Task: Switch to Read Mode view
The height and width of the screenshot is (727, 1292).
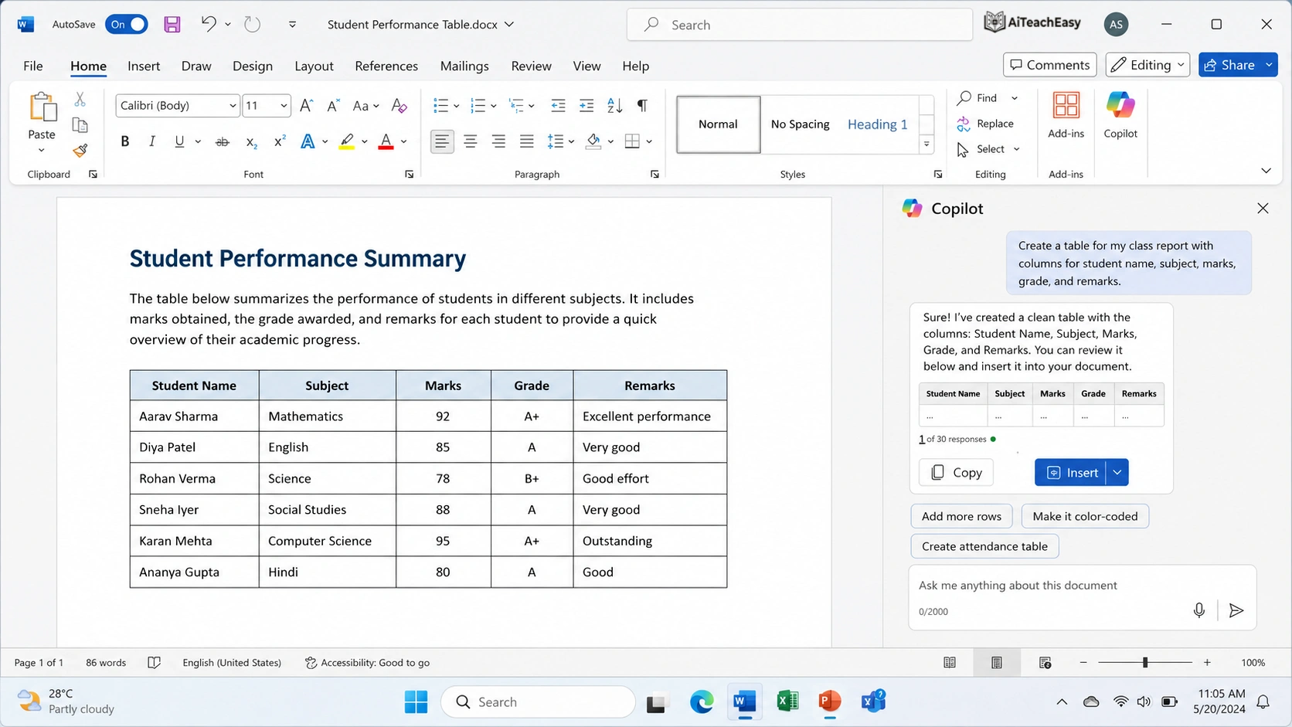Action: tap(950, 663)
